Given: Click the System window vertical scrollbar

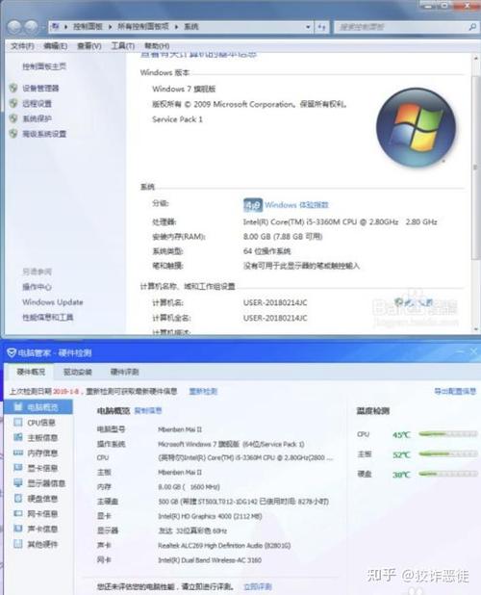Looking at the screenshot, I should pyautogui.click(x=476, y=167).
